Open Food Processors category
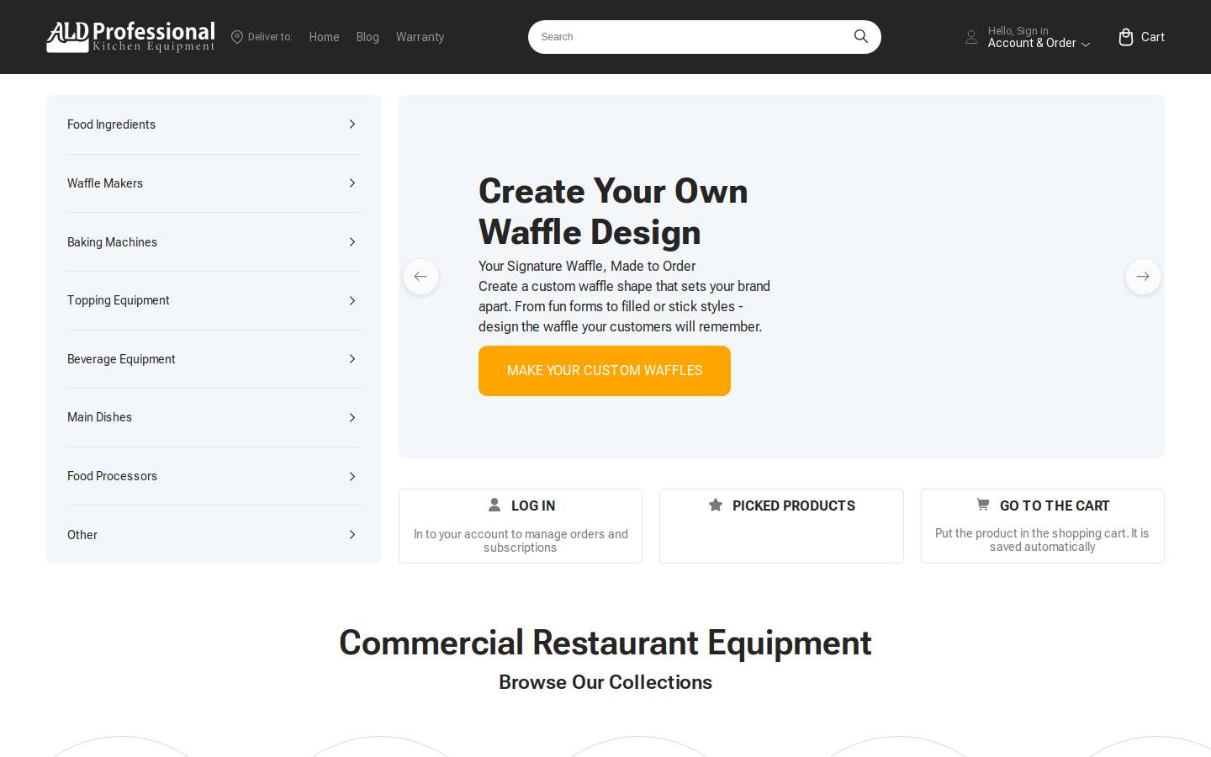 coord(112,476)
